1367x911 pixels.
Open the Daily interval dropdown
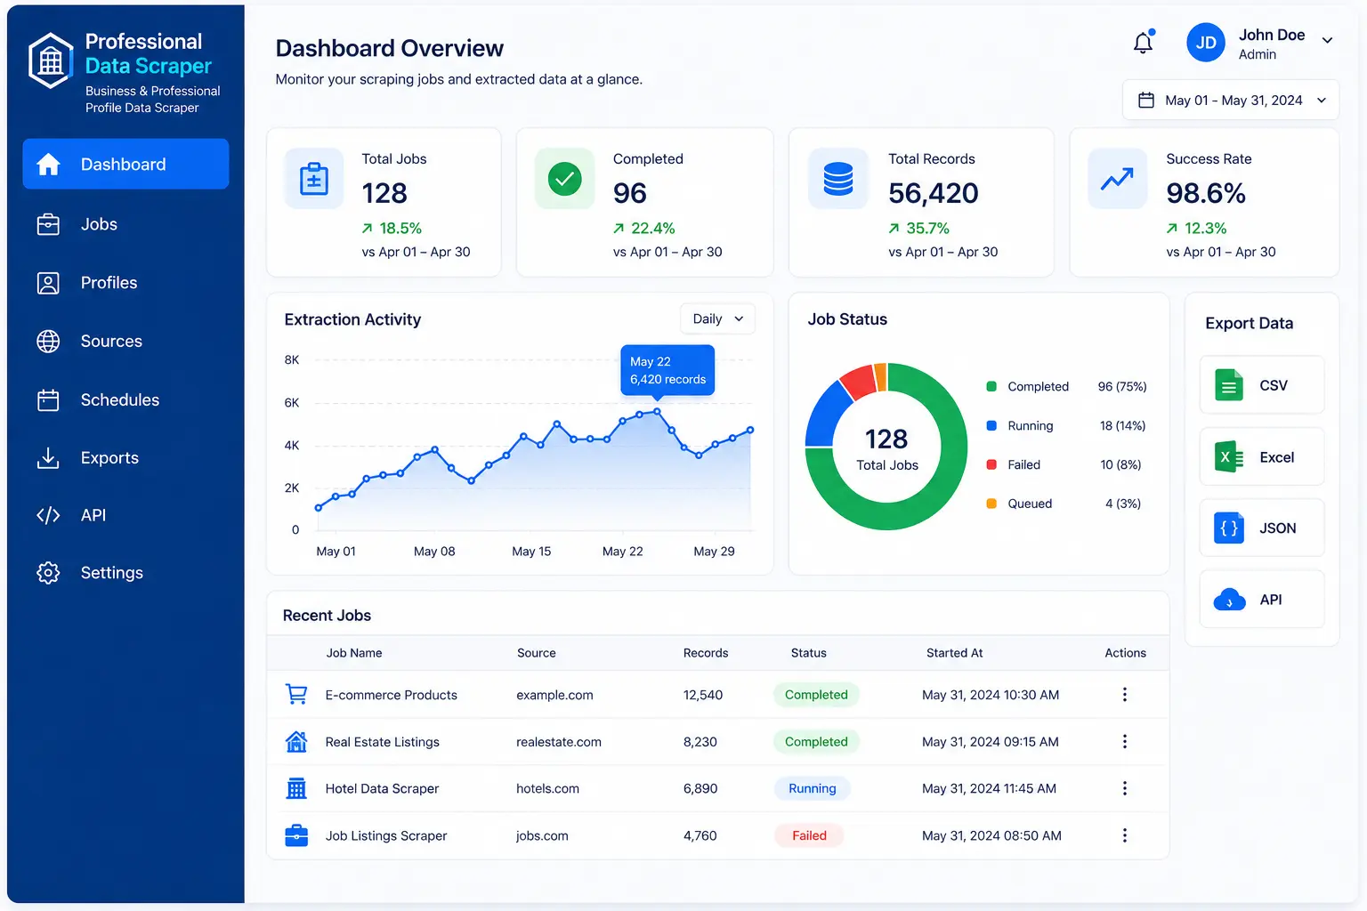(x=717, y=318)
